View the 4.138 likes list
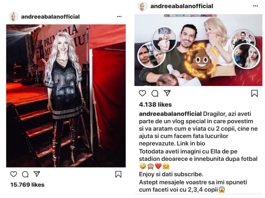The height and width of the screenshot is (198, 265). [155, 105]
